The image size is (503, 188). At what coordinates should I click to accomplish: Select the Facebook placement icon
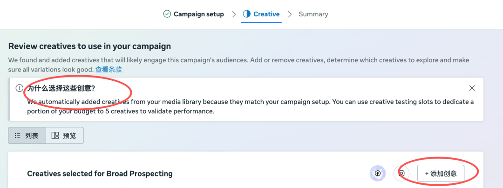(377, 174)
